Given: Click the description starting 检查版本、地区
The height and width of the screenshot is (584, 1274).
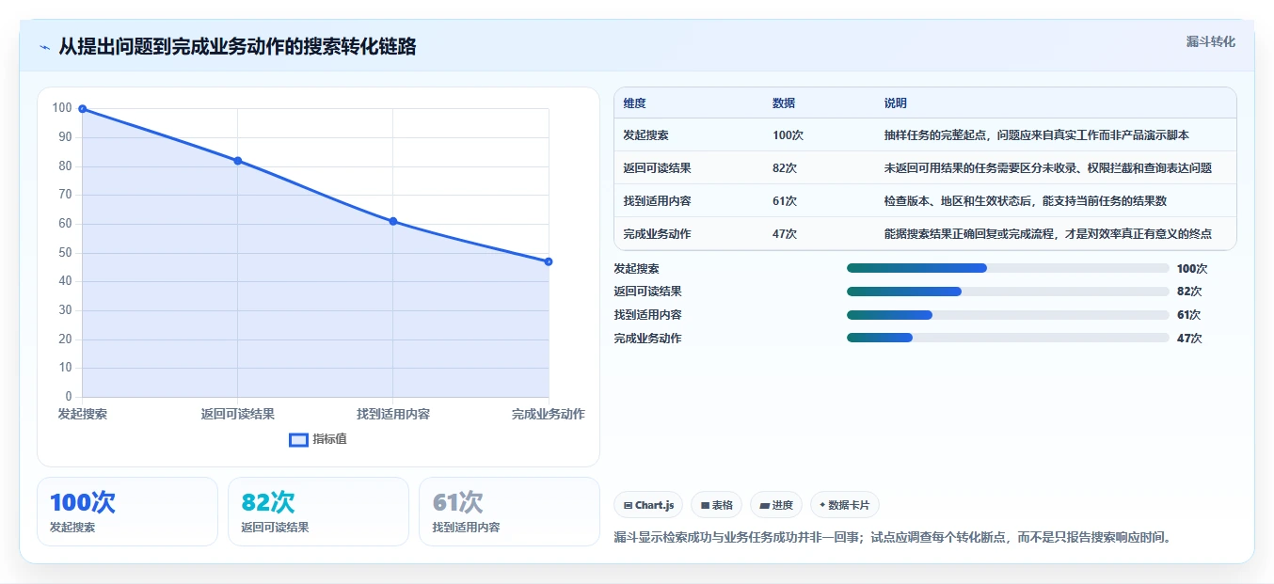Looking at the screenshot, I should tap(1026, 201).
